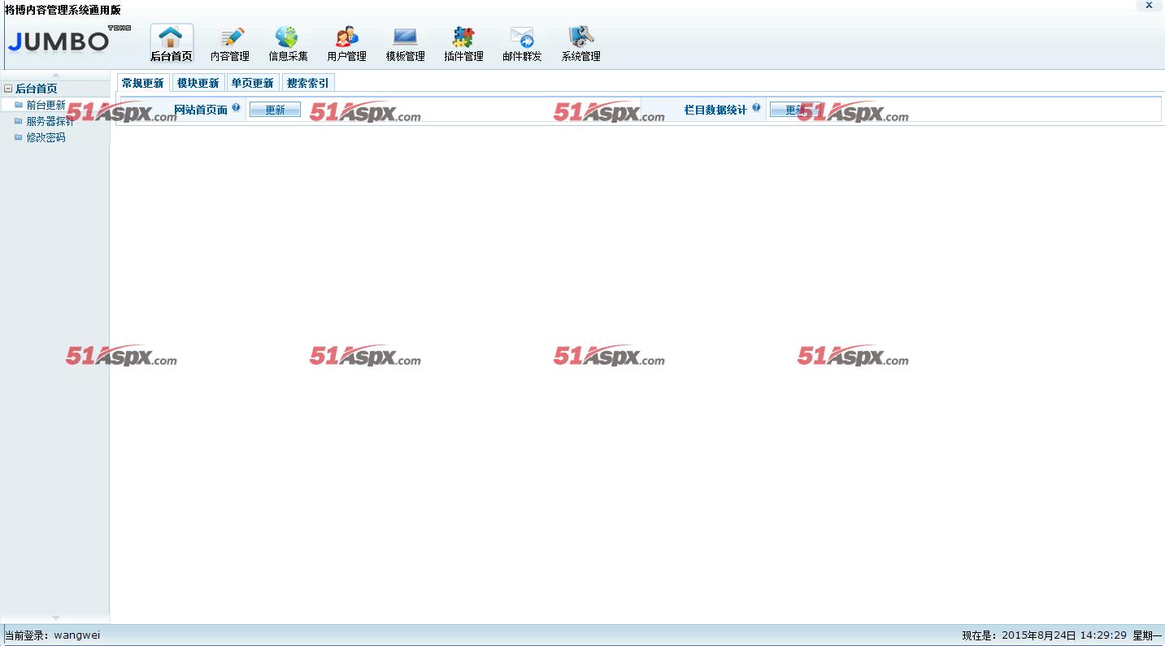Click the 当前登录: wangwei status text
Screen dimensions: 1165x646
pos(53,635)
